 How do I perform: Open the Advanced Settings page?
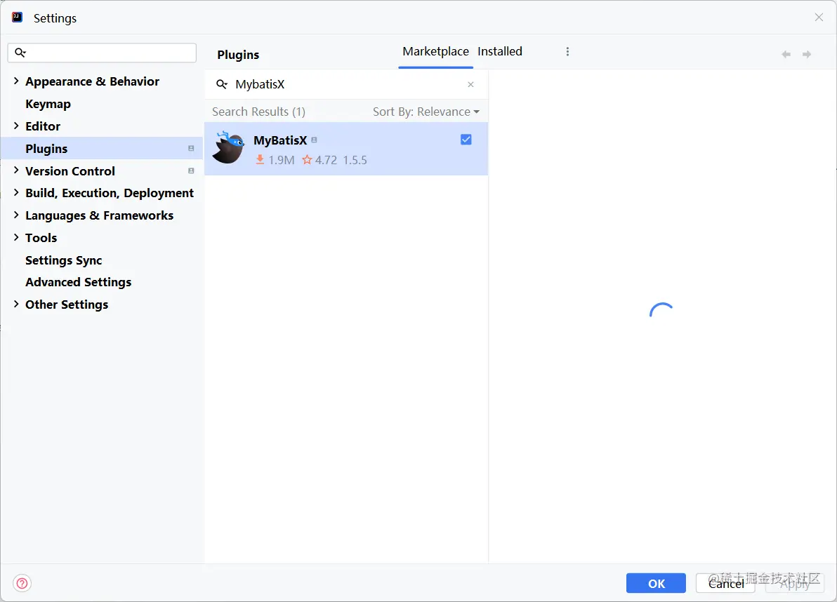coord(79,282)
